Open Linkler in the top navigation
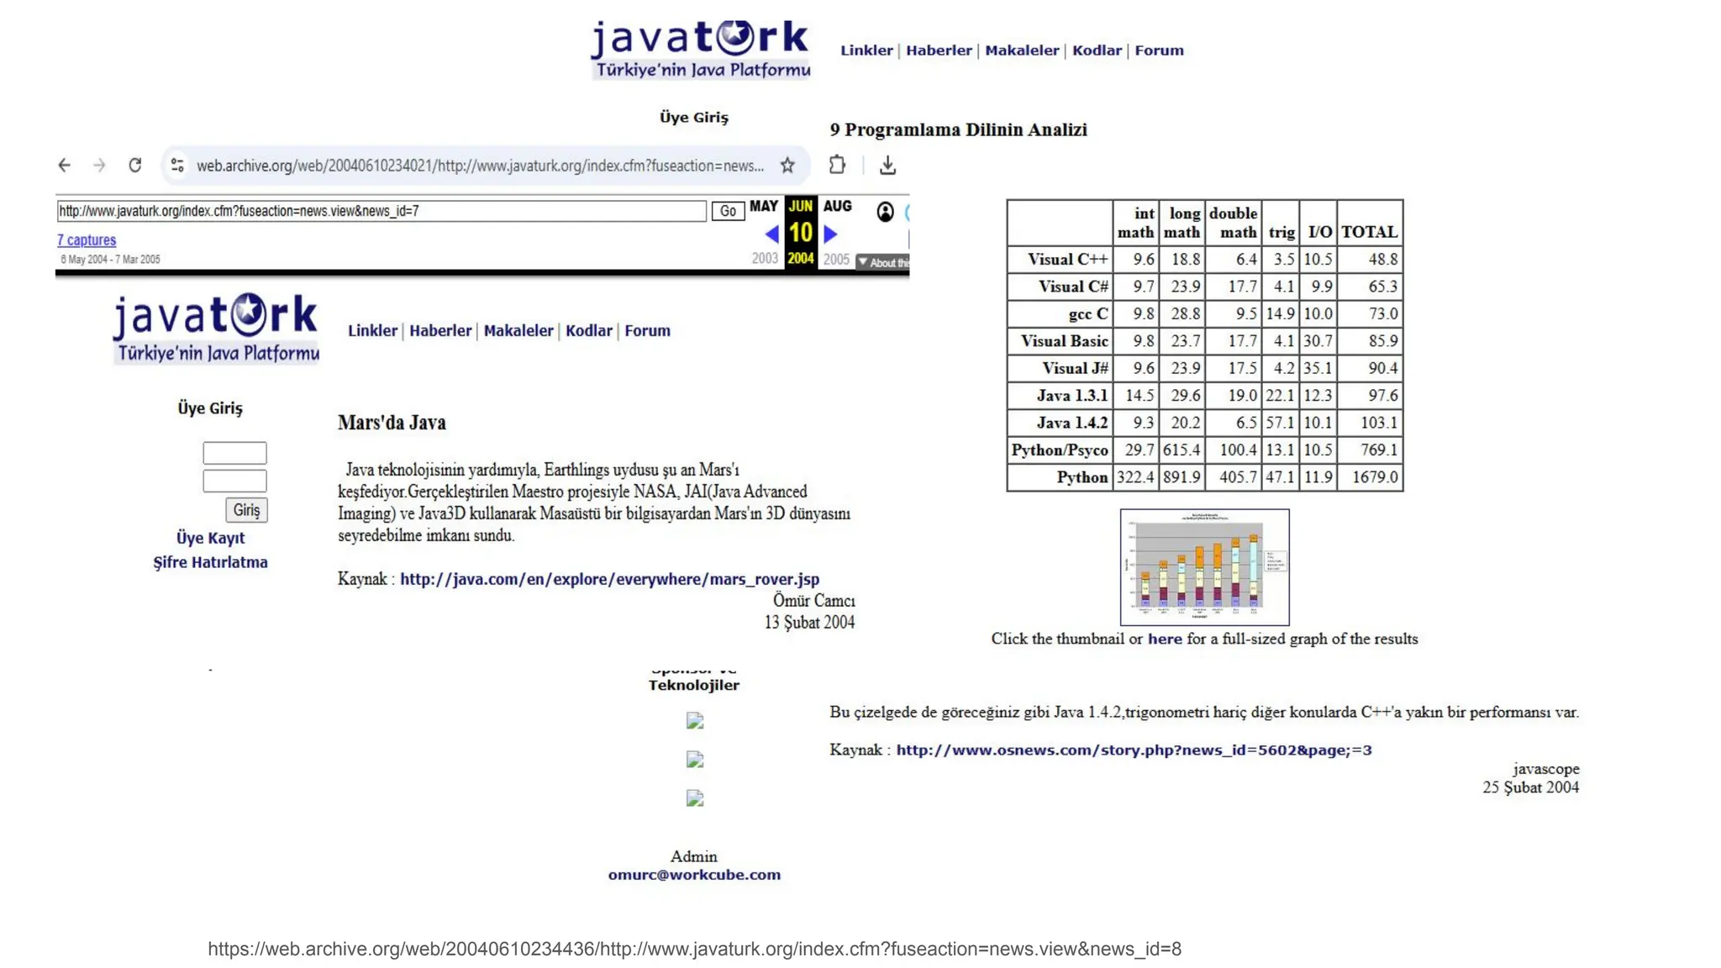Screen dimensions: 1721x968 pos(866,50)
